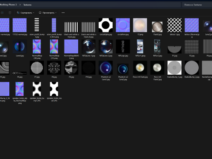Focus the search in Textures field
Viewport: 212px width, 159px height.
[197, 5]
